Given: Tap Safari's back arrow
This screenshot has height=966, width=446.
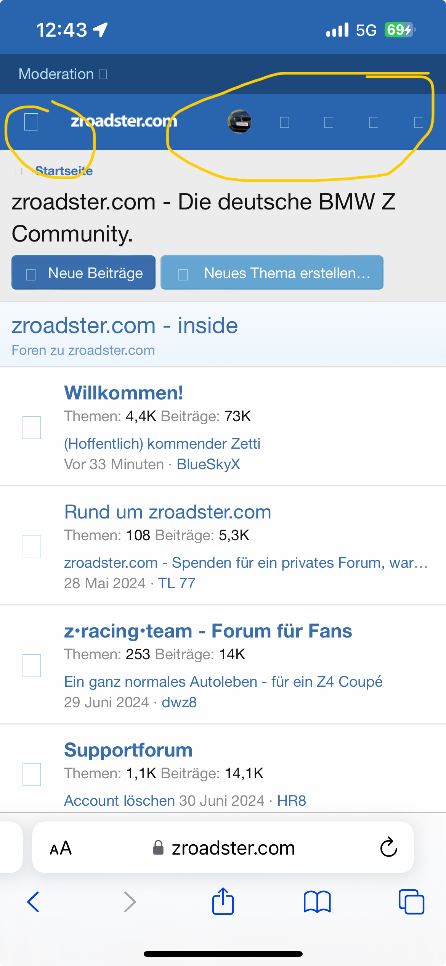Looking at the screenshot, I should pos(33,902).
